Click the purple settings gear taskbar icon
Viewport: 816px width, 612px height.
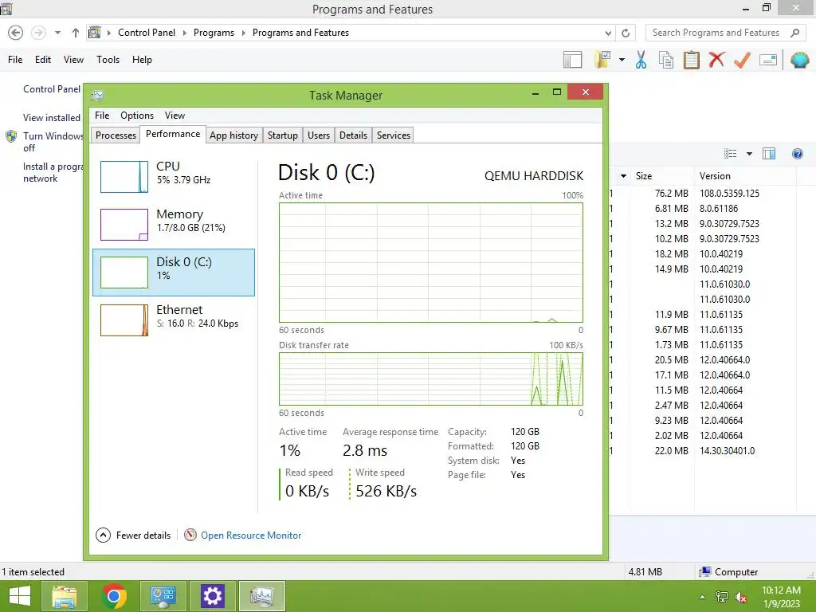coord(212,596)
